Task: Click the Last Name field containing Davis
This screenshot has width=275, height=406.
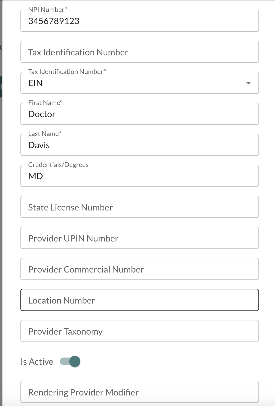Action: (139, 145)
